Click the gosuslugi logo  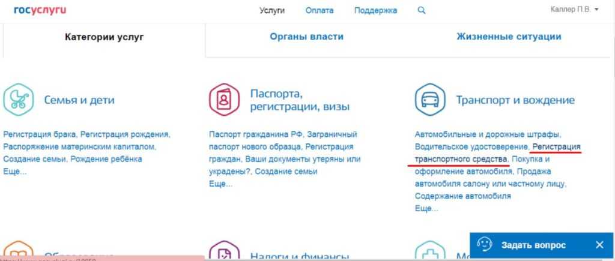pos(40,10)
